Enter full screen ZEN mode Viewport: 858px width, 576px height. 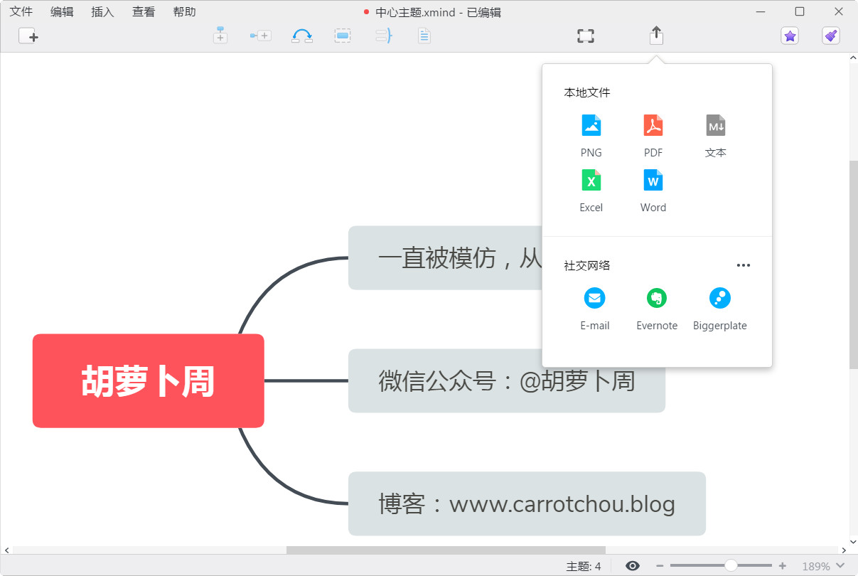coord(585,36)
